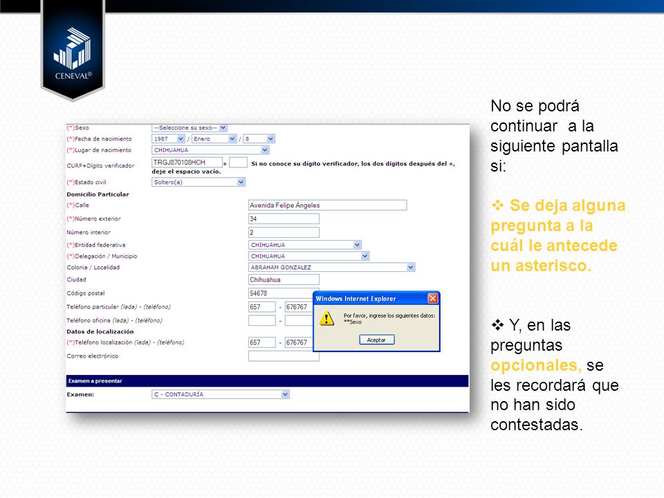The image size is (664, 498).
Task: Click the empty Teléfono oficina lada field
Action: coord(262,320)
